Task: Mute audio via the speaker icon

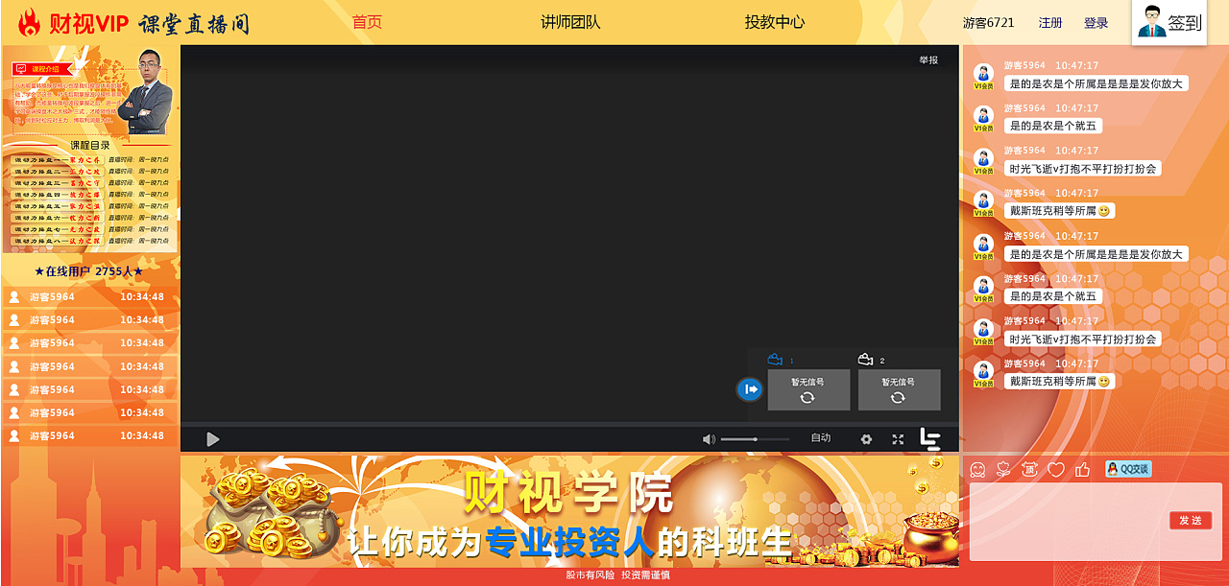Action: tap(709, 438)
